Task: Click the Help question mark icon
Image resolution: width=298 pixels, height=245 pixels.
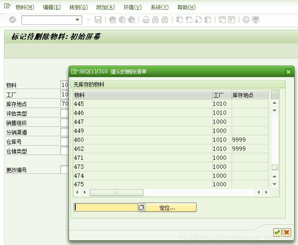Action: tap(246, 20)
